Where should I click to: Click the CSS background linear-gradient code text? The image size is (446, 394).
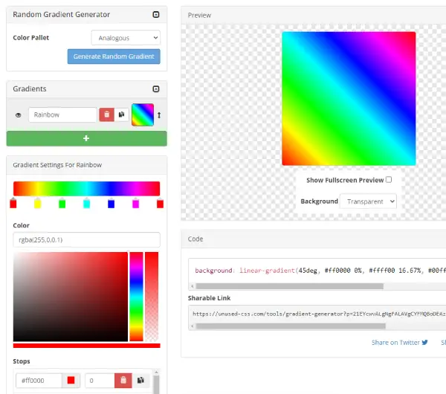[x=320, y=271]
